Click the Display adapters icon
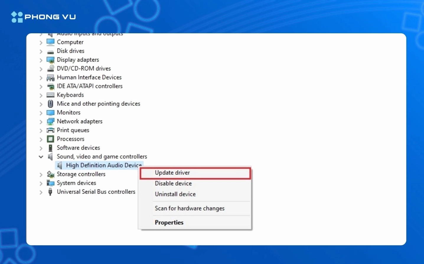Image resolution: width=424 pixels, height=264 pixels. point(50,60)
